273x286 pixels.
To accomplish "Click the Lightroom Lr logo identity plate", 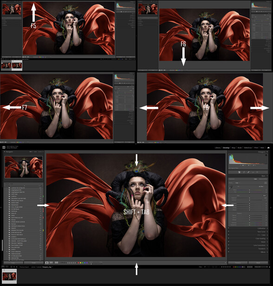I will (x=4, y=147).
